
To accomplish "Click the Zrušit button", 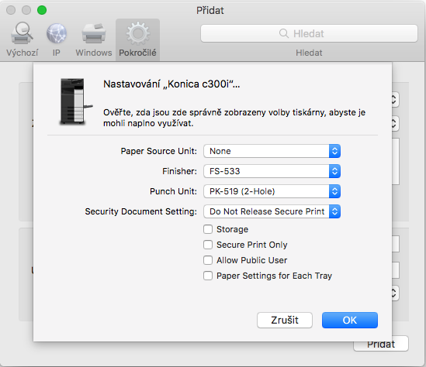I will coord(285,320).
